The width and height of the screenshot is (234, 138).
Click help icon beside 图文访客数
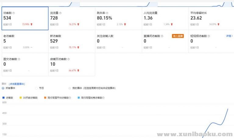point(19,59)
